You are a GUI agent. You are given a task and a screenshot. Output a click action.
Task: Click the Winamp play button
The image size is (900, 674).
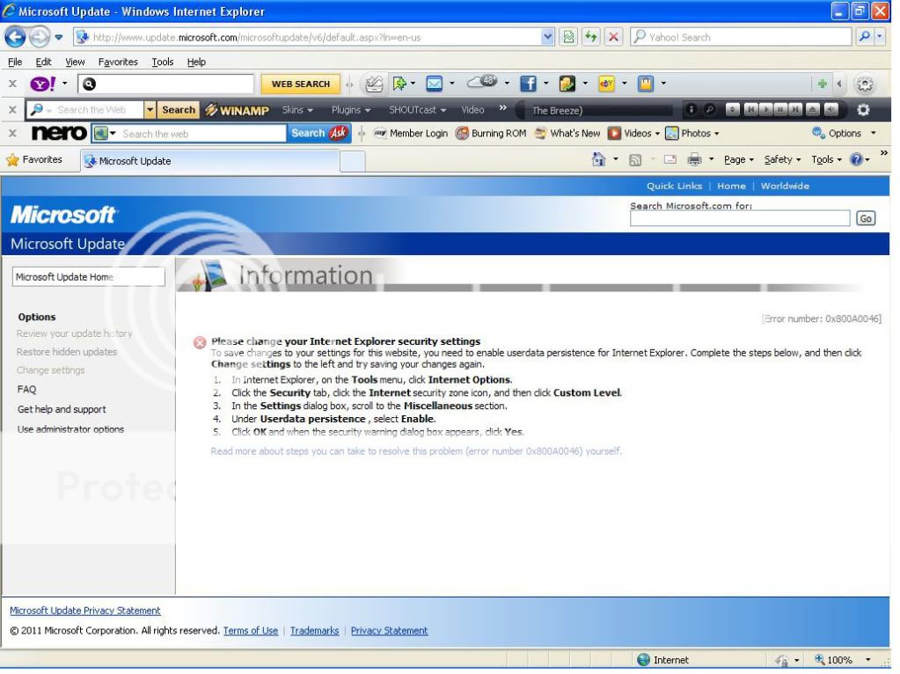765,109
